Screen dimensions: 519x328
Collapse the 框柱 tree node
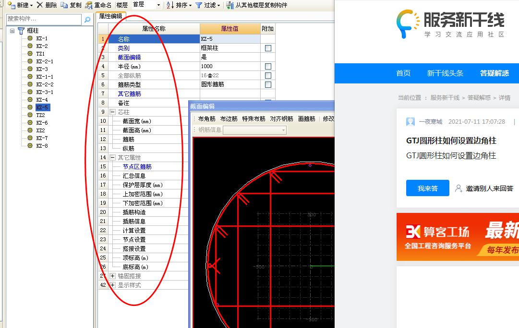12,31
